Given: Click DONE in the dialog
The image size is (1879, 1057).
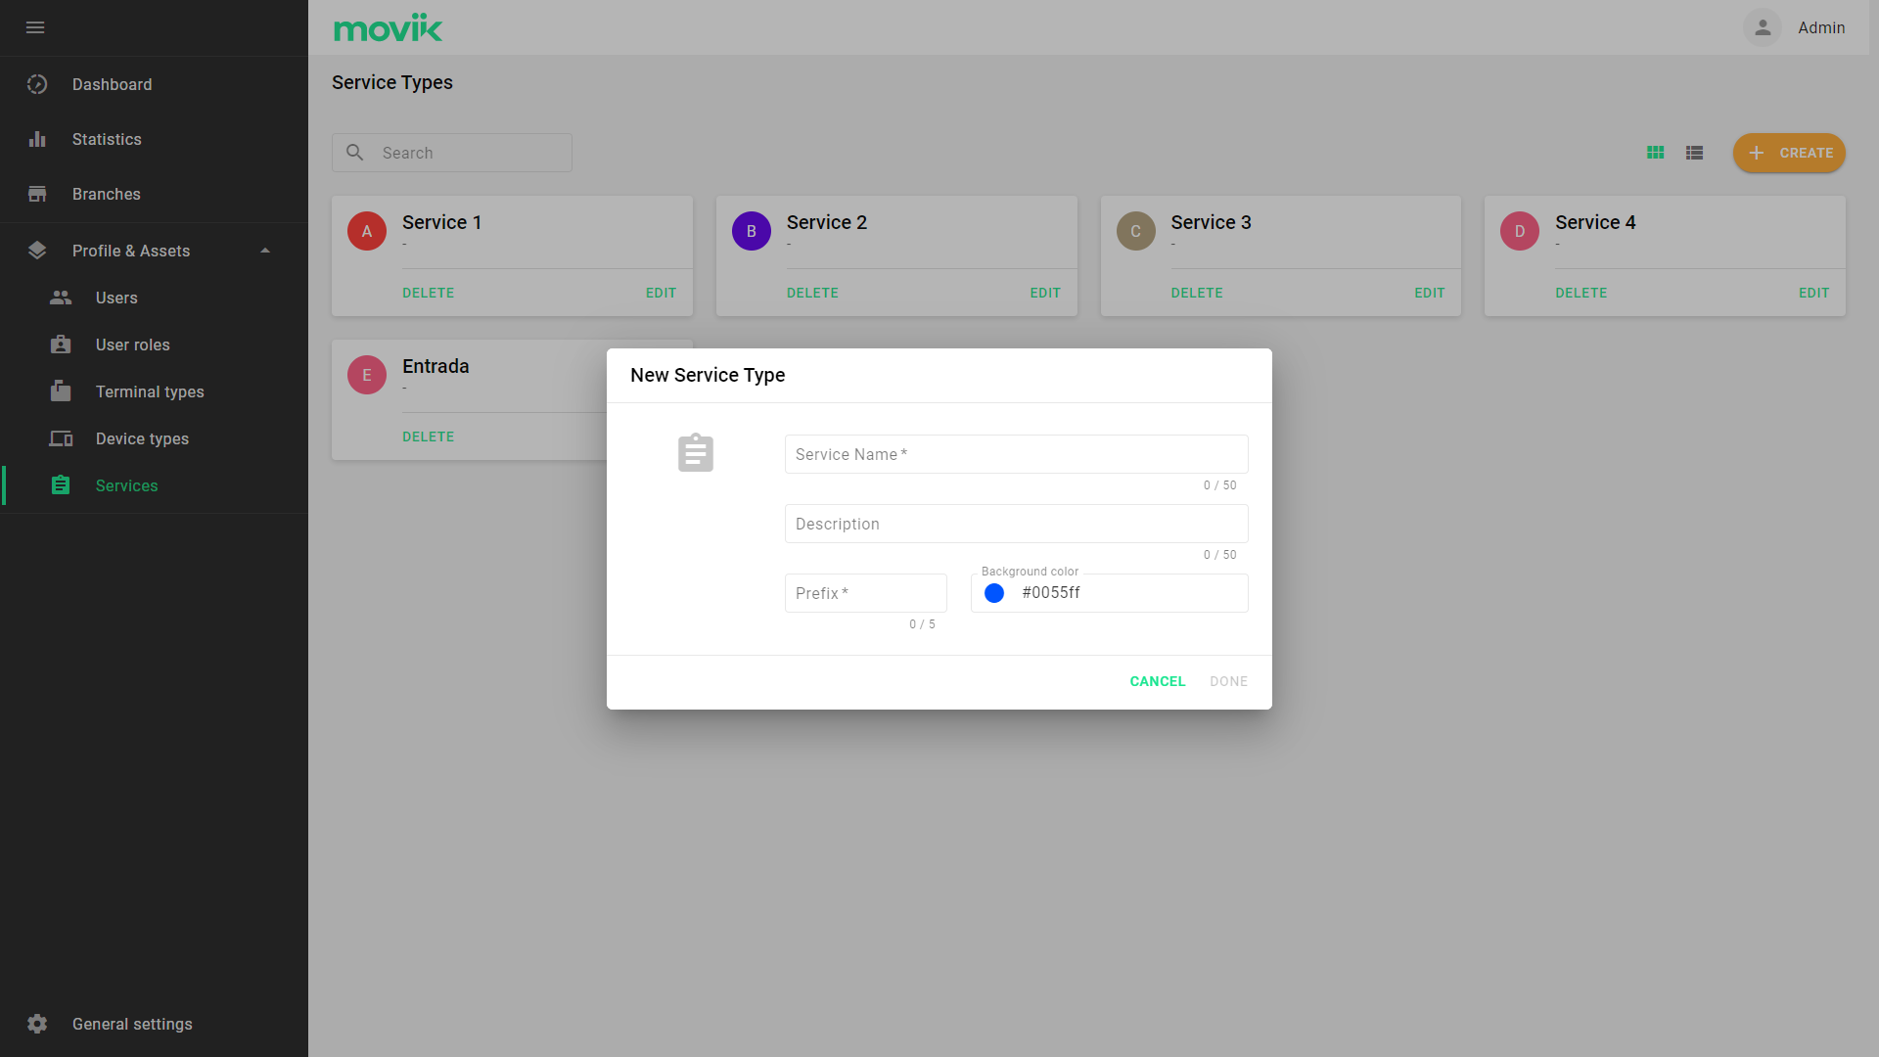Looking at the screenshot, I should (x=1228, y=681).
